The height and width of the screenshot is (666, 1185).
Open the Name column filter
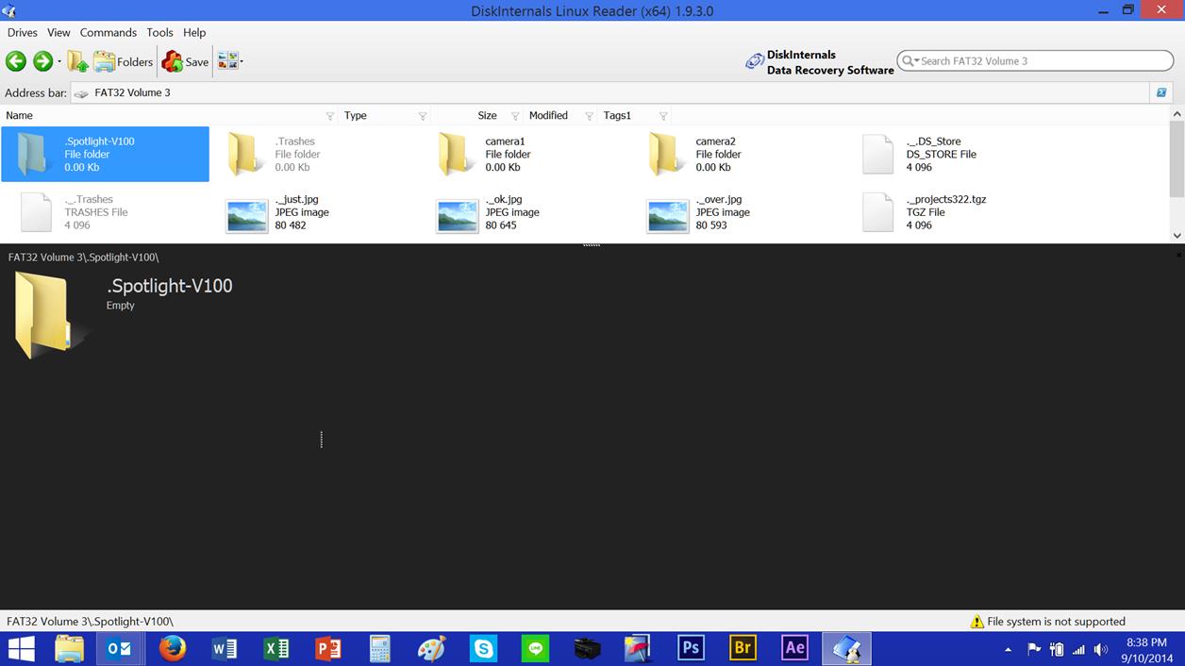click(x=330, y=116)
